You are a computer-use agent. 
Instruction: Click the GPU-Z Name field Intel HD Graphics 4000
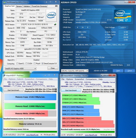[x=30, y=10]
